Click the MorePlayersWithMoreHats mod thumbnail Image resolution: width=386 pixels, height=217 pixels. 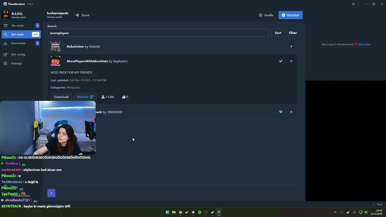point(55,61)
